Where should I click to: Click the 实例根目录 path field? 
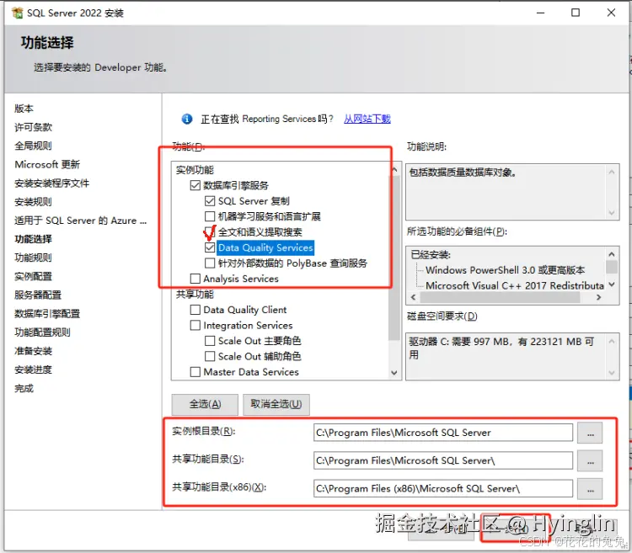pyautogui.click(x=443, y=433)
